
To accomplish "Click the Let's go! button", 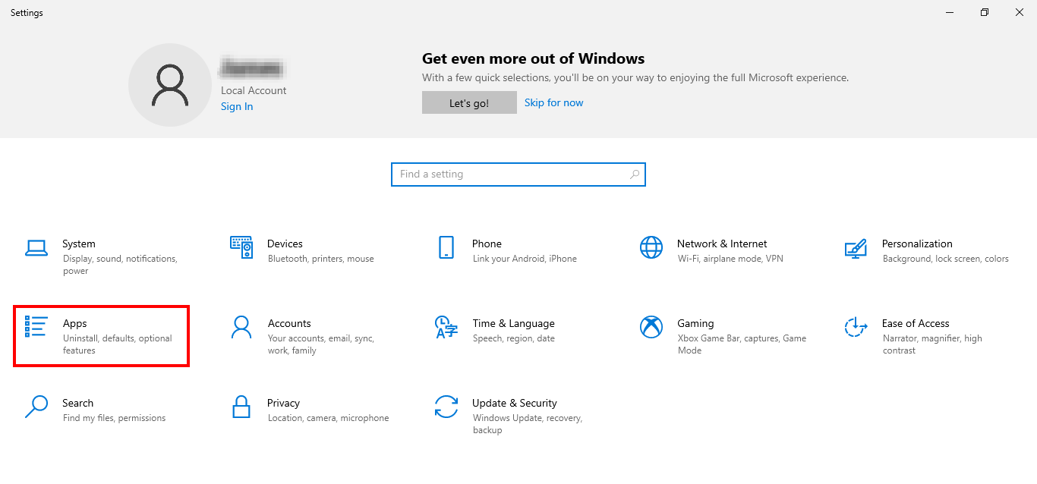I will coord(469,103).
